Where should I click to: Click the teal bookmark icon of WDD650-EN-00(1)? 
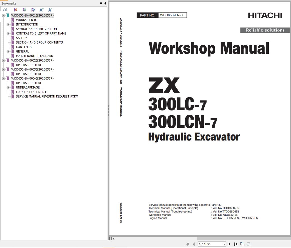click(8, 15)
